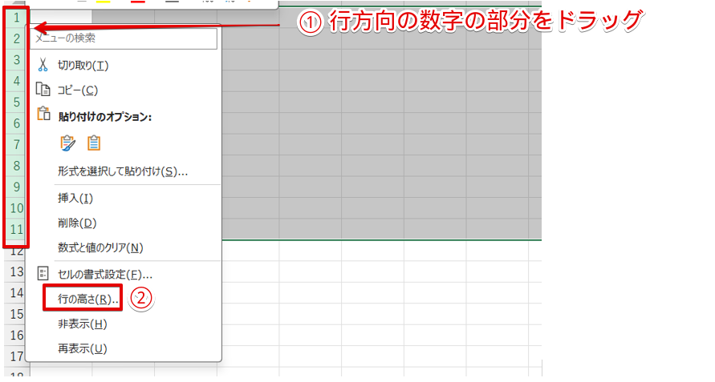Viewport: 715px width, 382px height.
Task: Select row header 4
Action: pyautogui.click(x=17, y=81)
